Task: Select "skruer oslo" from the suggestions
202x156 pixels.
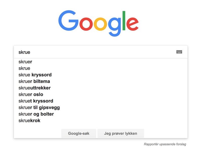Action: coord(31,94)
